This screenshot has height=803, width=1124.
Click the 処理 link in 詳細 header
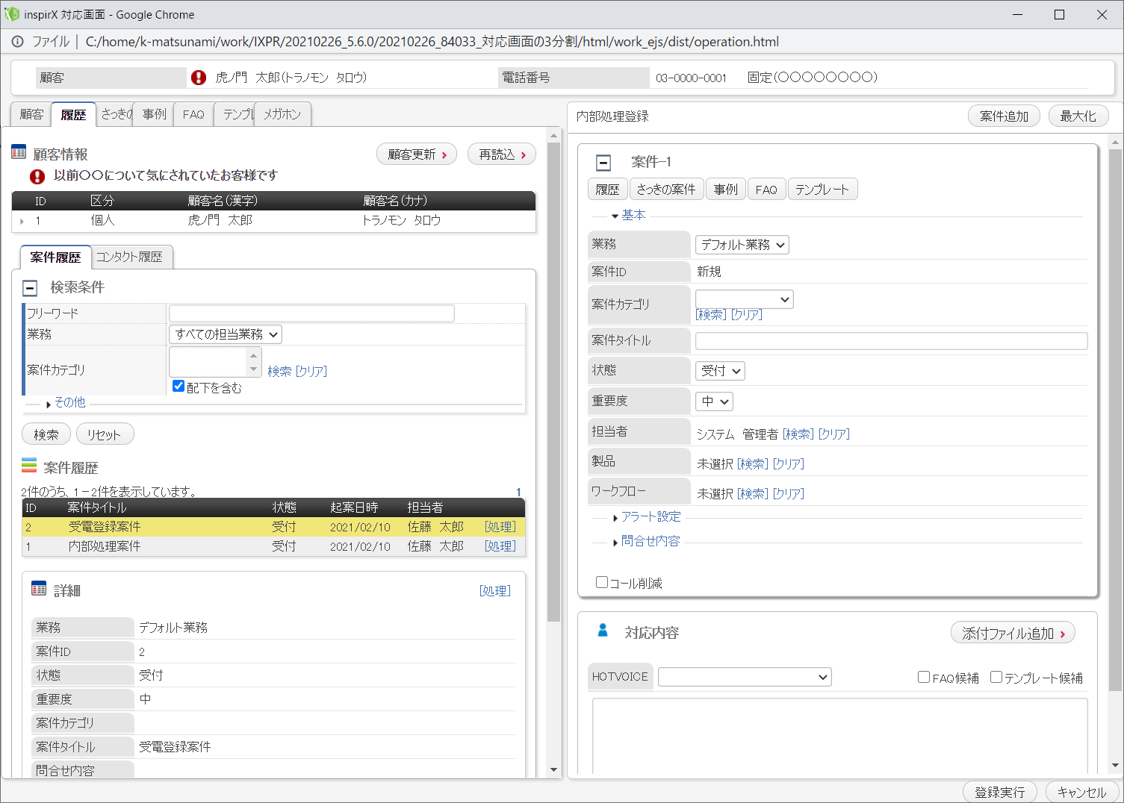[x=495, y=591]
